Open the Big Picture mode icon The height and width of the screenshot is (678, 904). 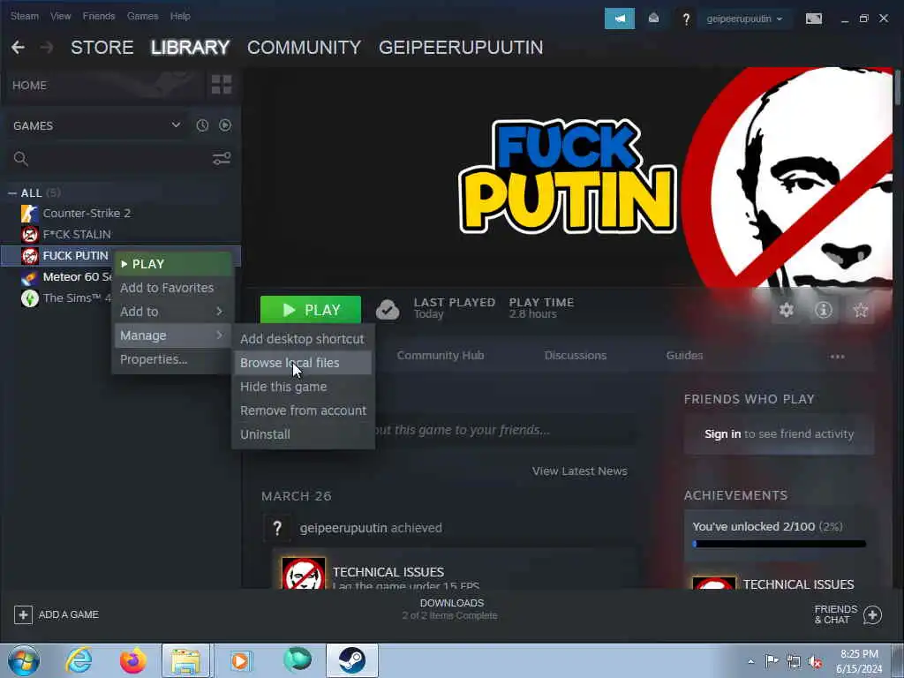813,19
